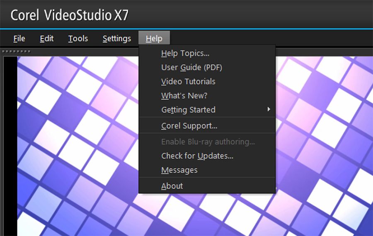Click the purple checkered preview image
373x236 pixels.
pyautogui.click(x=79, y=145)
